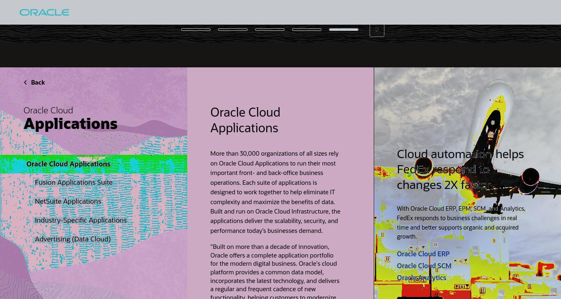Select the fifth active carousel indicator
Viewport: 561px width, 299px height.
click(344, 30)
